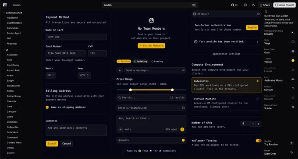This screenshot has width=298, height=159.
Task: Collapse the UI sidebar section
Action: point(6,50)
